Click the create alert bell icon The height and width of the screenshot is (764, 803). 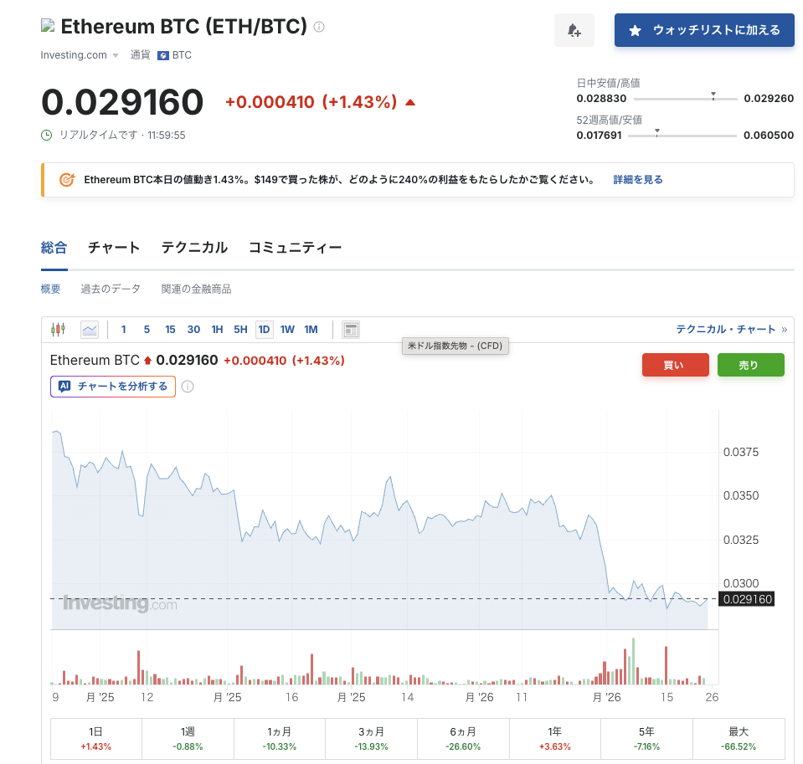[574, 30]
